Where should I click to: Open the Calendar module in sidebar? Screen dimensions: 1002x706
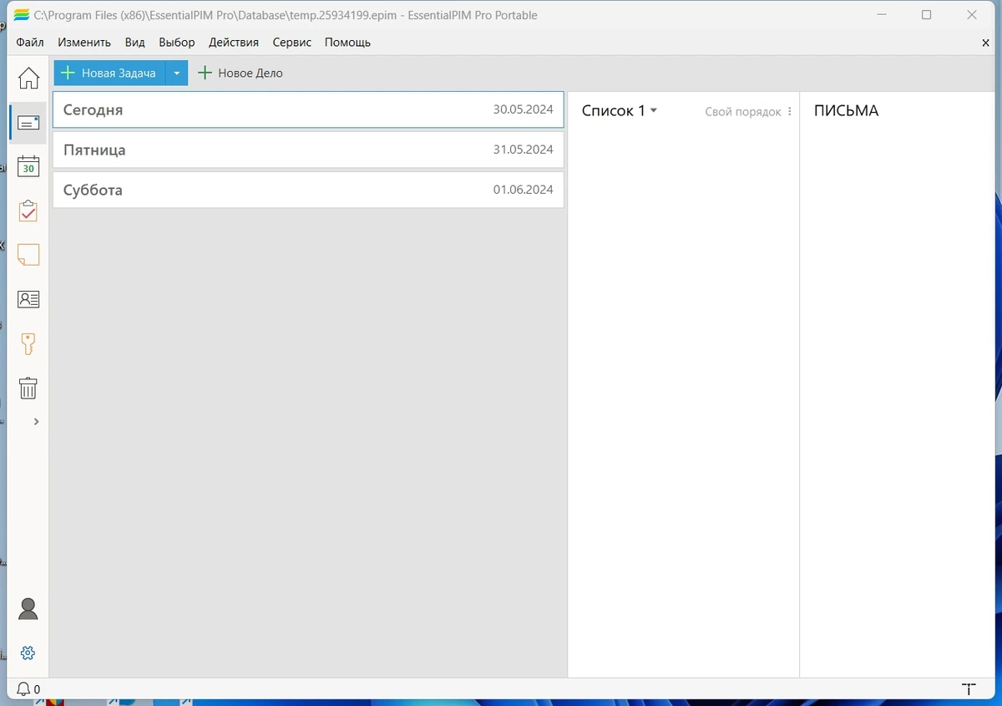28,166
